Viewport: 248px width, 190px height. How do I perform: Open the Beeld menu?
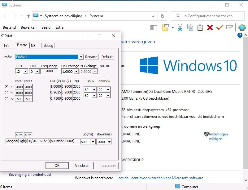click(46, 27)
